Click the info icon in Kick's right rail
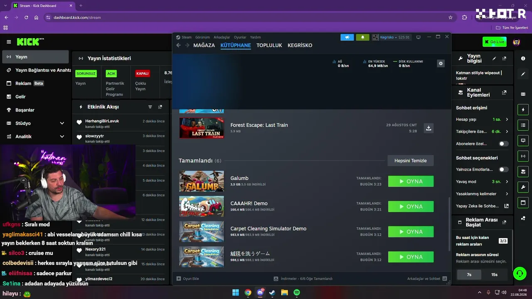The image size is (532, 299). (x=523, y=59)
